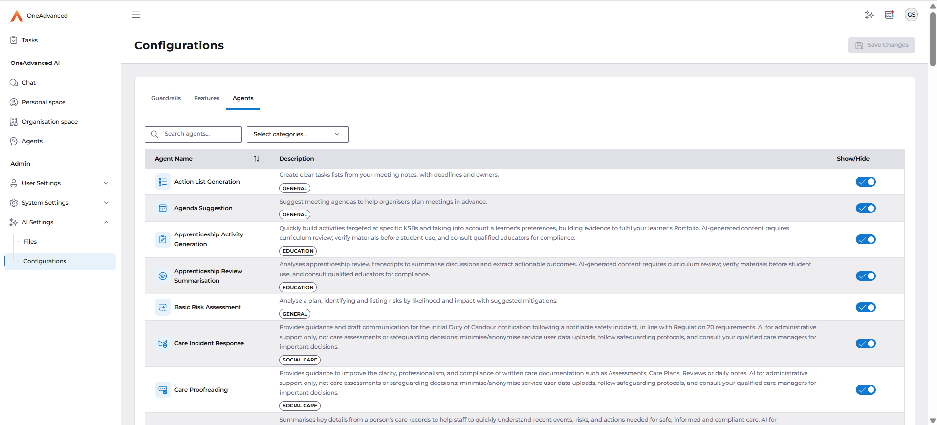Image resolution: width=937 pixels, height=425 pixels.
Task: Switch off Apprenticeship Review Summarisation toggle
Action: 866,276
